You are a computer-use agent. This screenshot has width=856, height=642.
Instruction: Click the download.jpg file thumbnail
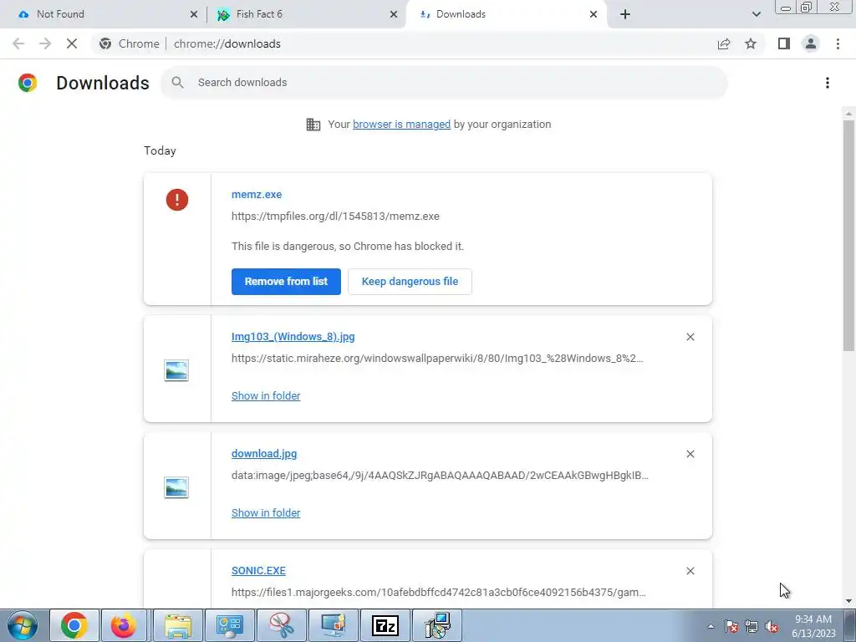tap(176, 487)
